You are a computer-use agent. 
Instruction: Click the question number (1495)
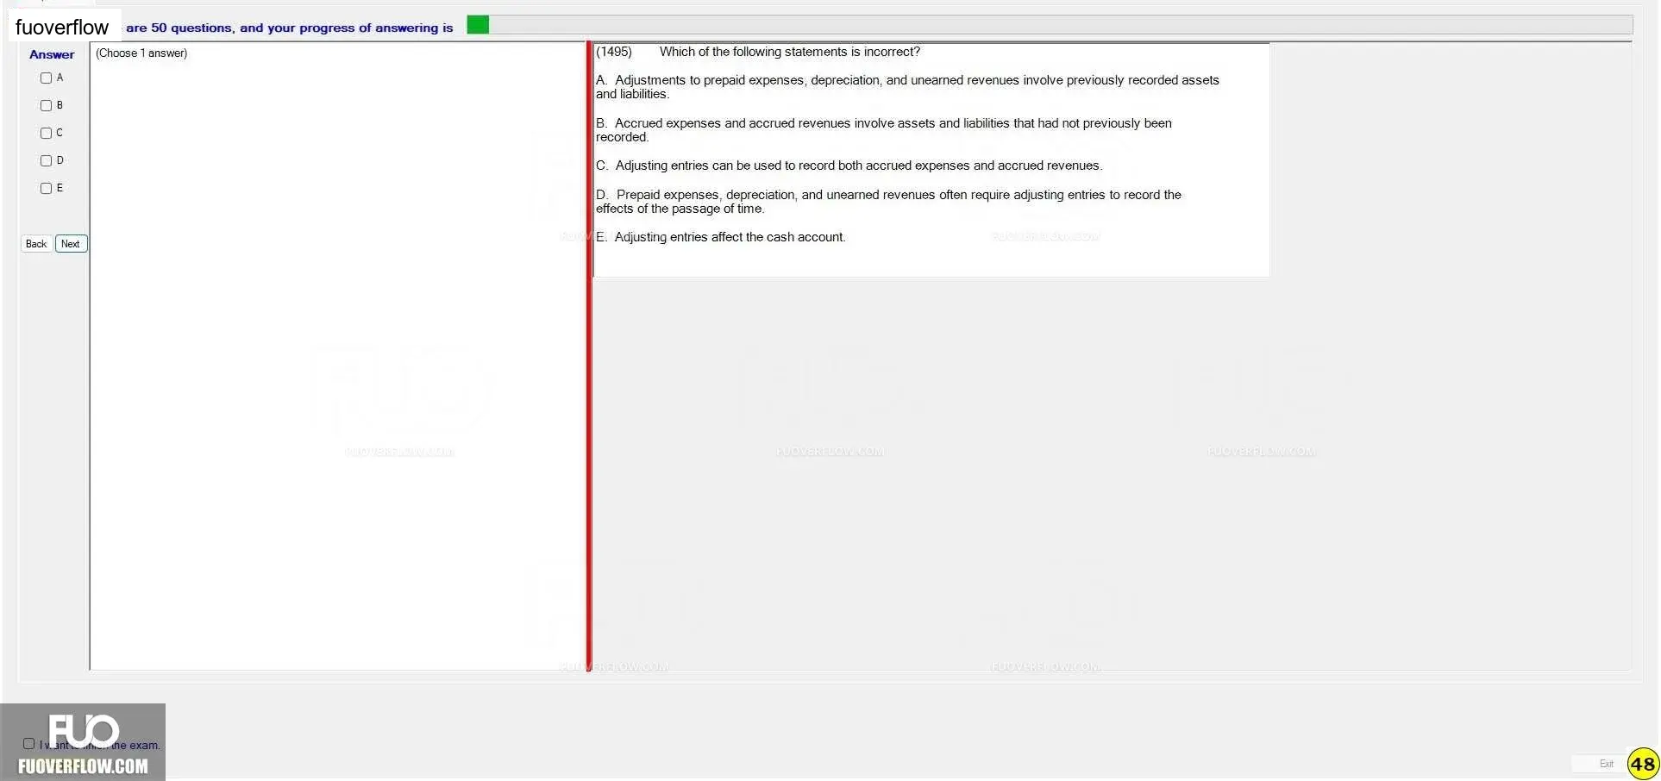coord(614,52)
